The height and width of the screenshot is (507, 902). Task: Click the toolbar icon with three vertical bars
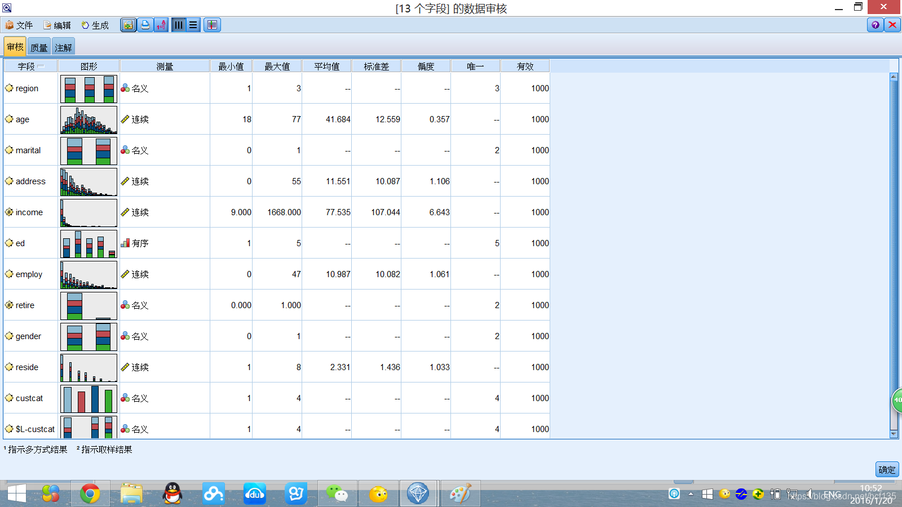179,25
